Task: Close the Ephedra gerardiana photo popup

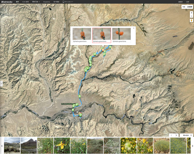Action: [134, 28]
